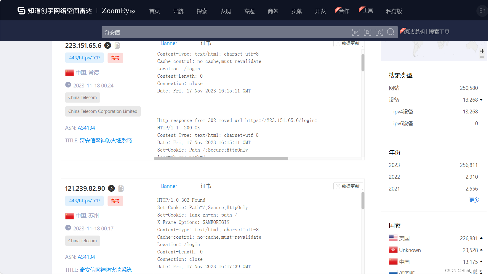Image resolution: width=488 pixels, height=275 pixels.
Task: Zoom in on the map with plus
Action: tap(482, 51)
